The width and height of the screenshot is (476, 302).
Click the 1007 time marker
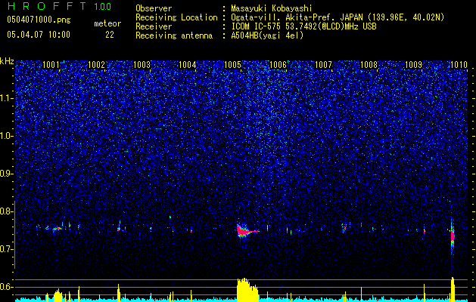coord(323,65)
